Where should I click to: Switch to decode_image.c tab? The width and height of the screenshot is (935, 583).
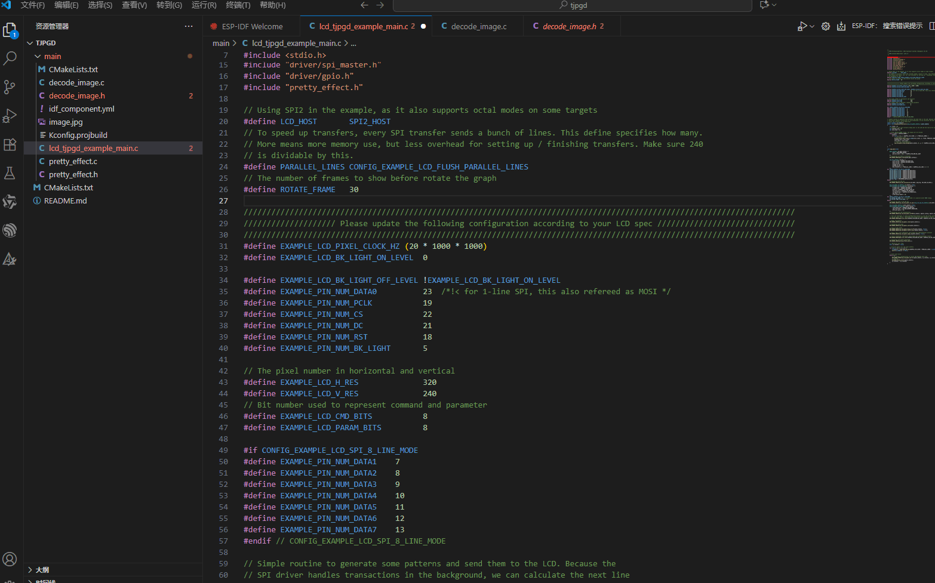click(x=478, y=26)
